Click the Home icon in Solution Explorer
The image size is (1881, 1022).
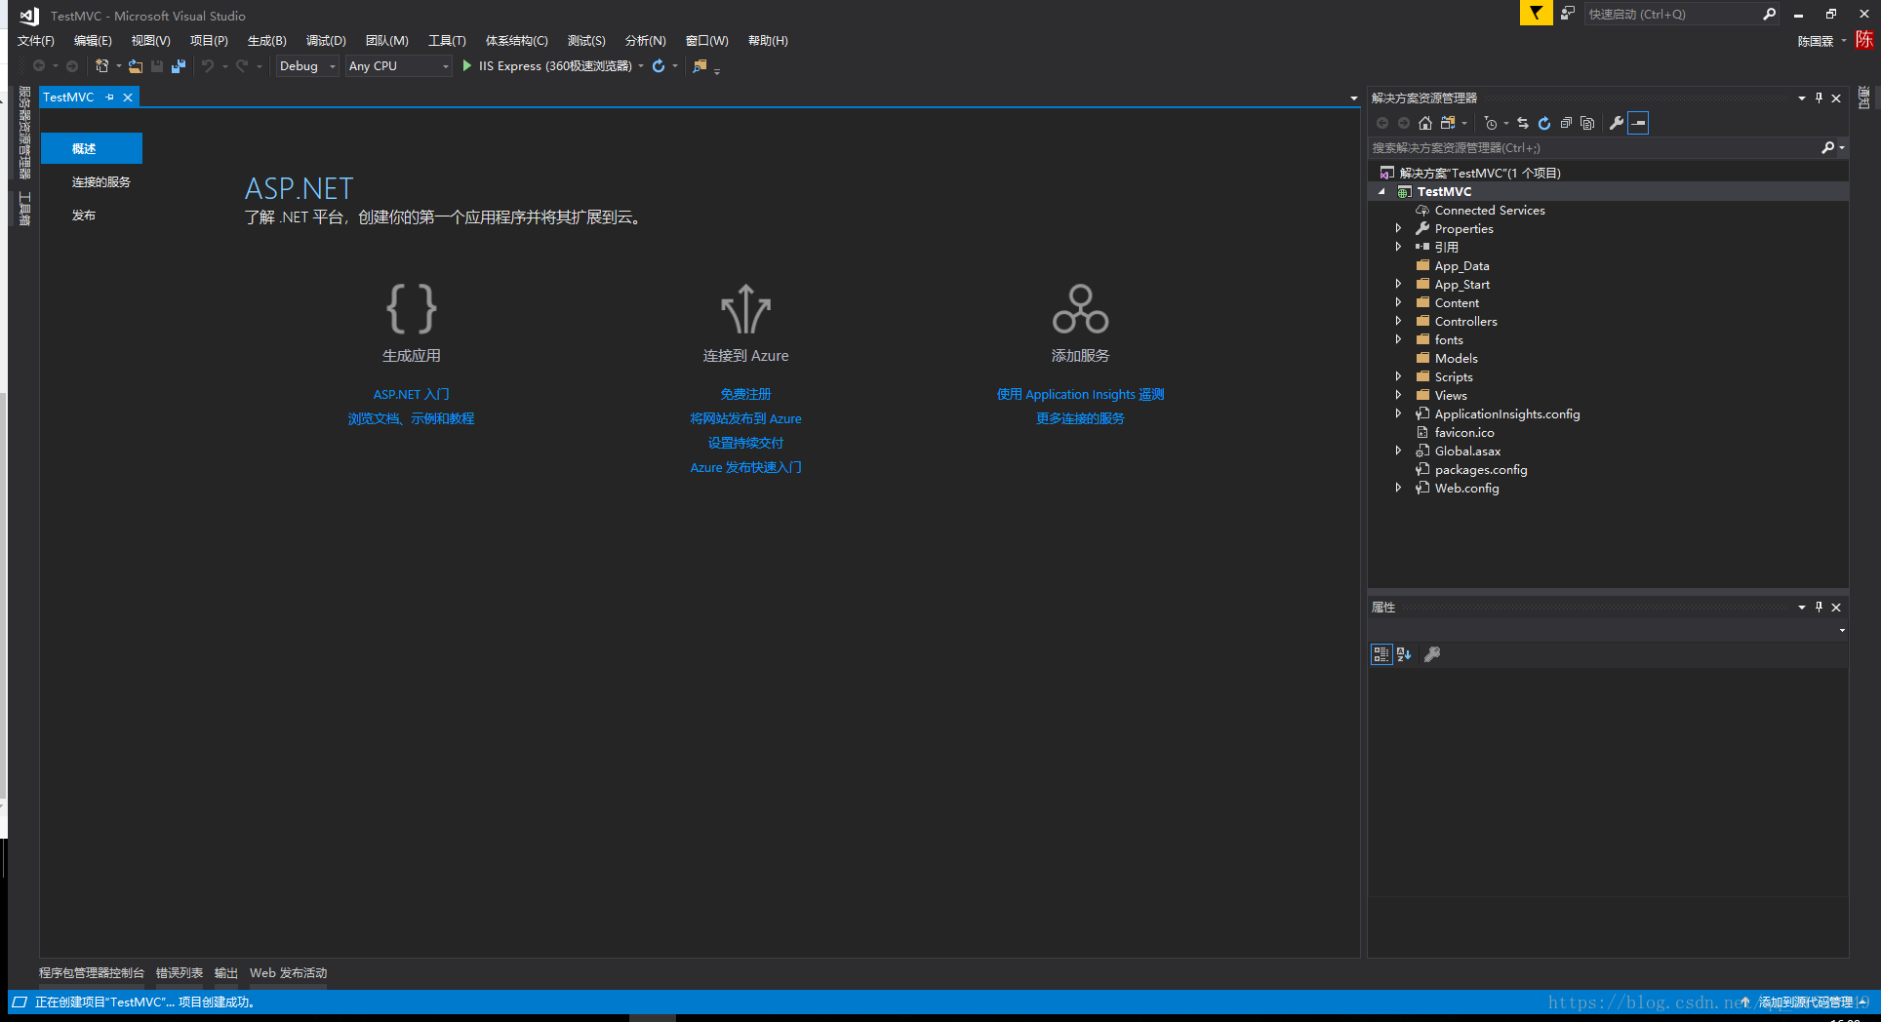click(x=1425, y=123)
